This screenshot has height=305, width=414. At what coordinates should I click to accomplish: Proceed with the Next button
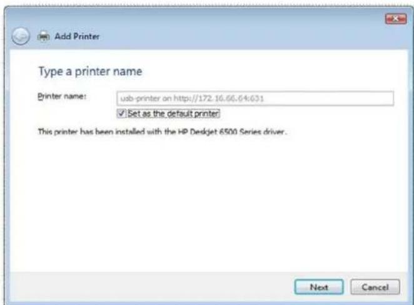click(x=319, y=287)
